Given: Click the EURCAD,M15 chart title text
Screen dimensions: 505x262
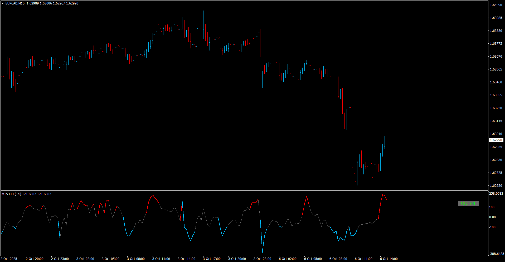Looking at the screenshot, I should (15, 3).
